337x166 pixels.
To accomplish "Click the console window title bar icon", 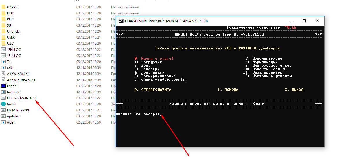I will tap(121, 21).
